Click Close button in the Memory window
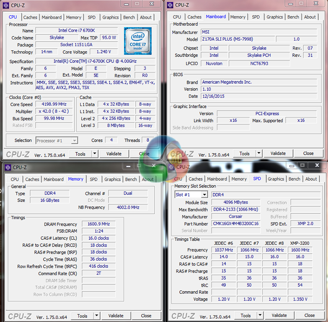Image resolution: width=328 pixels, height=322 pixels. 146,316
